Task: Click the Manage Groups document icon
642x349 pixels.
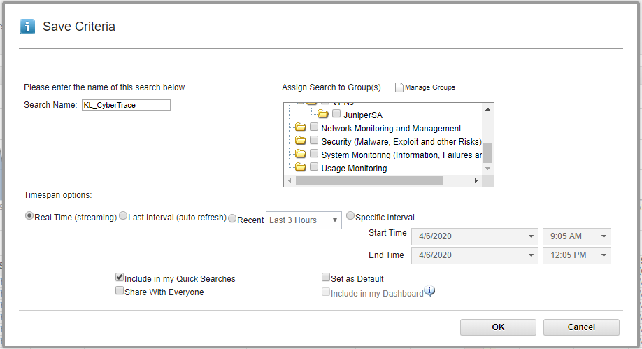Action: [399, 87]
